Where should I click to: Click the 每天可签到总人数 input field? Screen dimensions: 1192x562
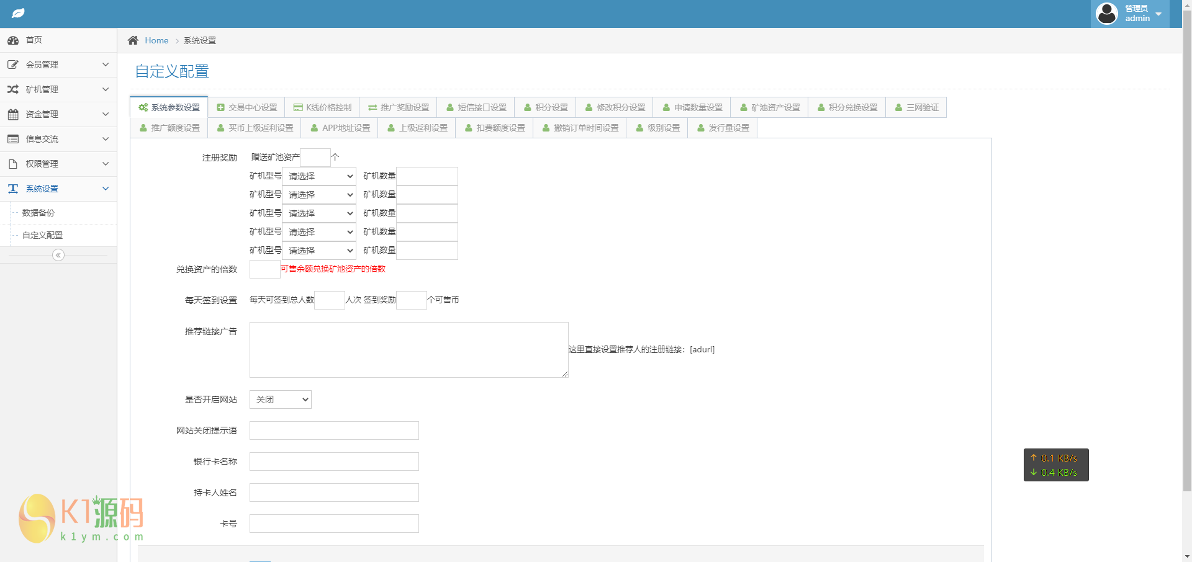[x=330, y=300]
